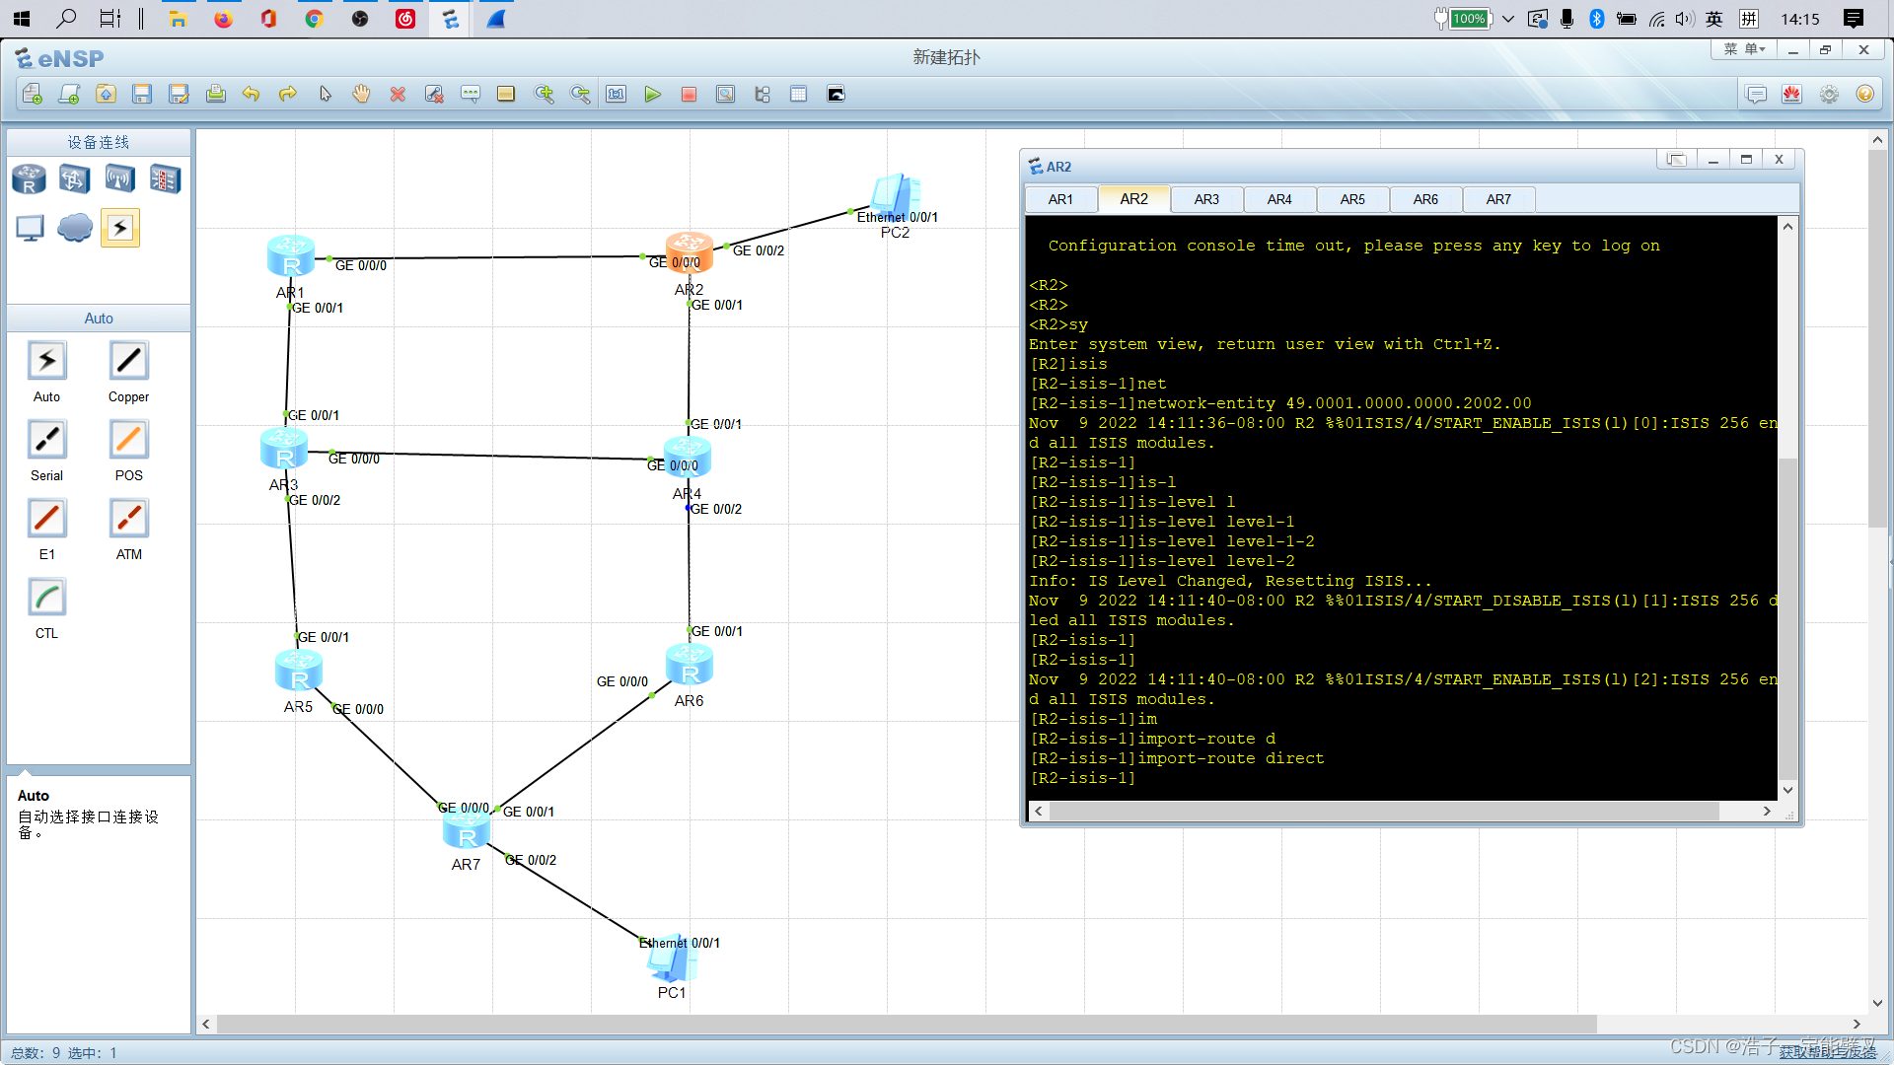This screenshot has width=1894, height=1065.
Task: Open the 菜单 dropdown menu
Action: [x=1744, y=49]
